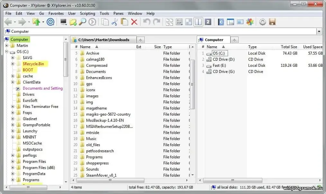Select Documents and Settings tree item

pyautogui.click(x=43, y=88)
